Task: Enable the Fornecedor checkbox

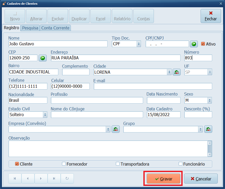Action: click(x=64, y=164)
